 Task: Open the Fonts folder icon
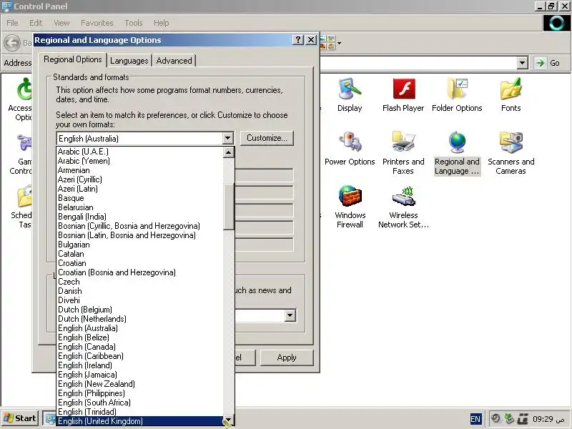point(511,95)
